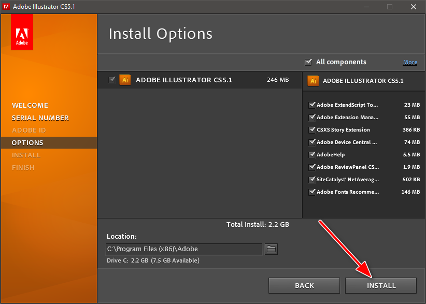Uncheck Adobe Fonts Recommended component
426x304 pixels.
click(x=312, y=192)
